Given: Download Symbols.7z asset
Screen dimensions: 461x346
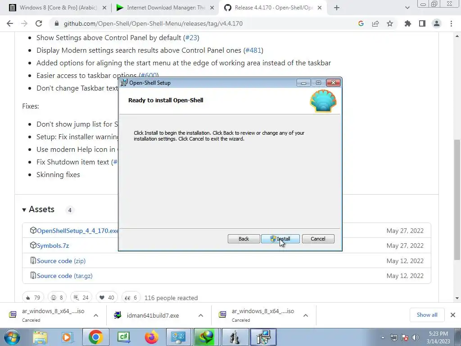Looking at the screenshot, I should (x=53, y=246).
